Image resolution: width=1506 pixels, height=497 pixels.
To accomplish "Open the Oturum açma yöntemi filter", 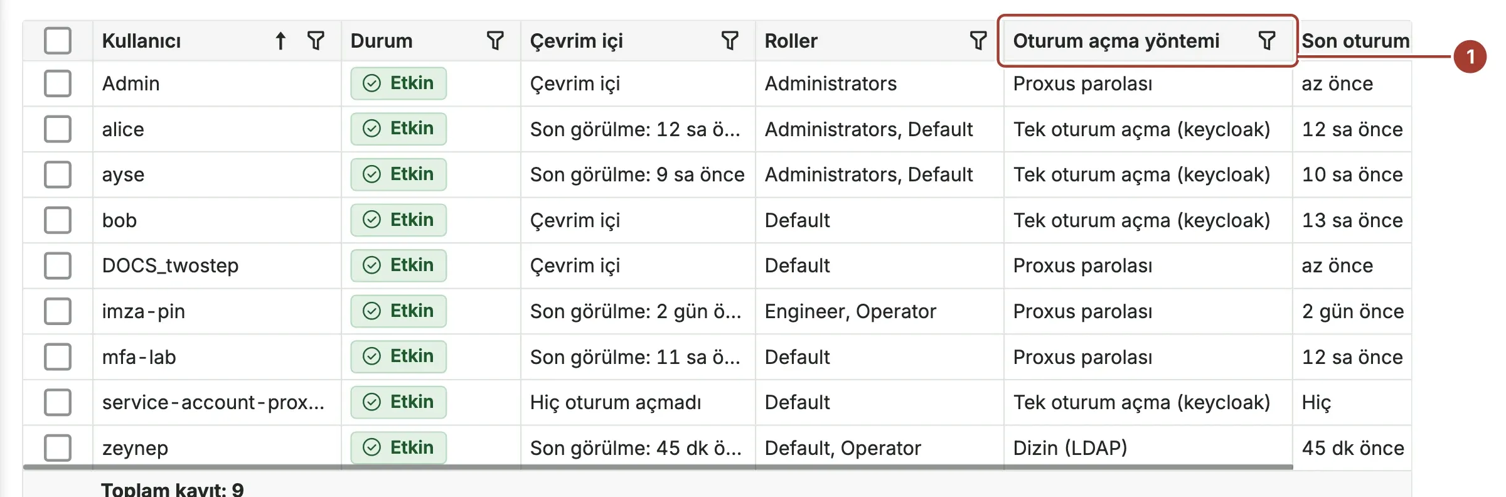I will [x=1267, y=41].
